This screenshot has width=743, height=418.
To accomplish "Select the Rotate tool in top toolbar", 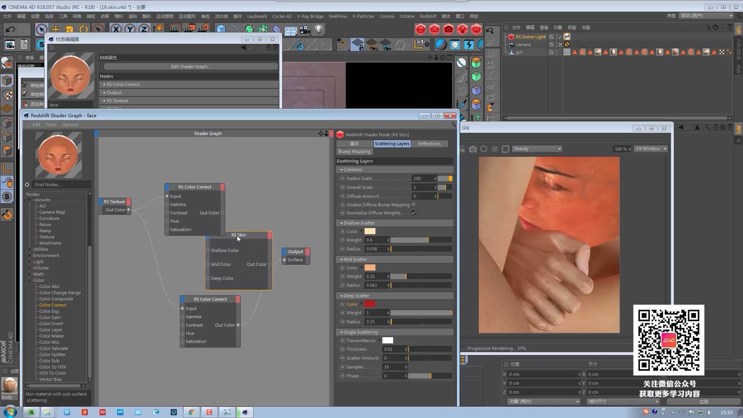I will tap(84, 29).
